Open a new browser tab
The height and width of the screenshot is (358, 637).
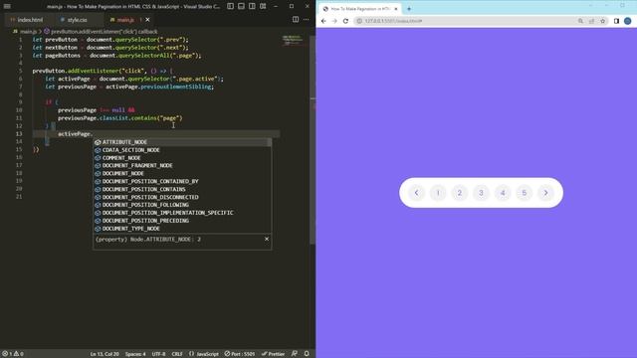(x=409, y=9)
